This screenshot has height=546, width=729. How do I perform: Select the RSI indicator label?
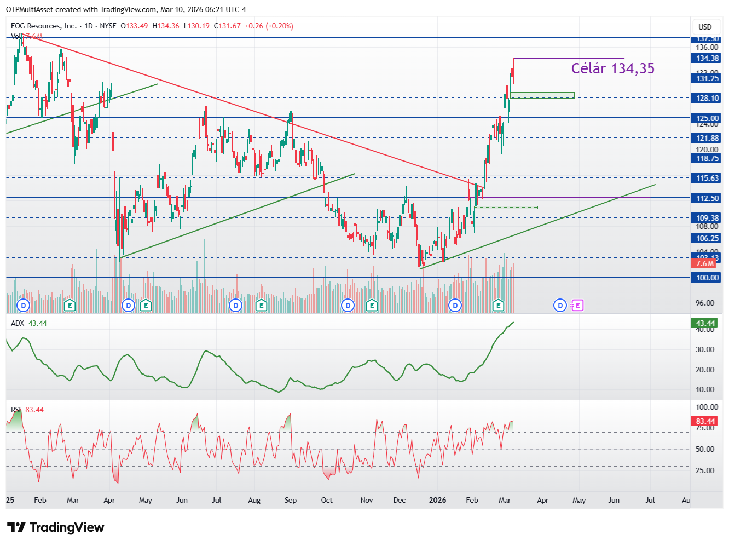point(16,410)
